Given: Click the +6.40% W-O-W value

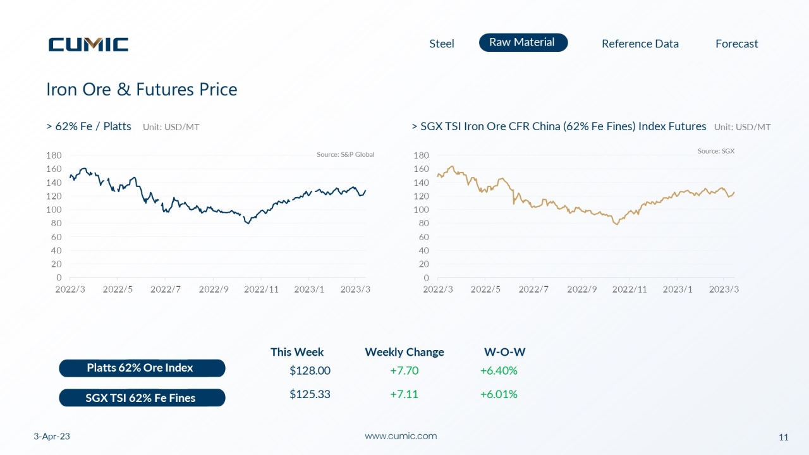Looking at the screenshot, I should click(x=499, y=370).
